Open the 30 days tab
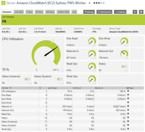Image resolution: width=145 pixels, height=132 pixels. 39,12
